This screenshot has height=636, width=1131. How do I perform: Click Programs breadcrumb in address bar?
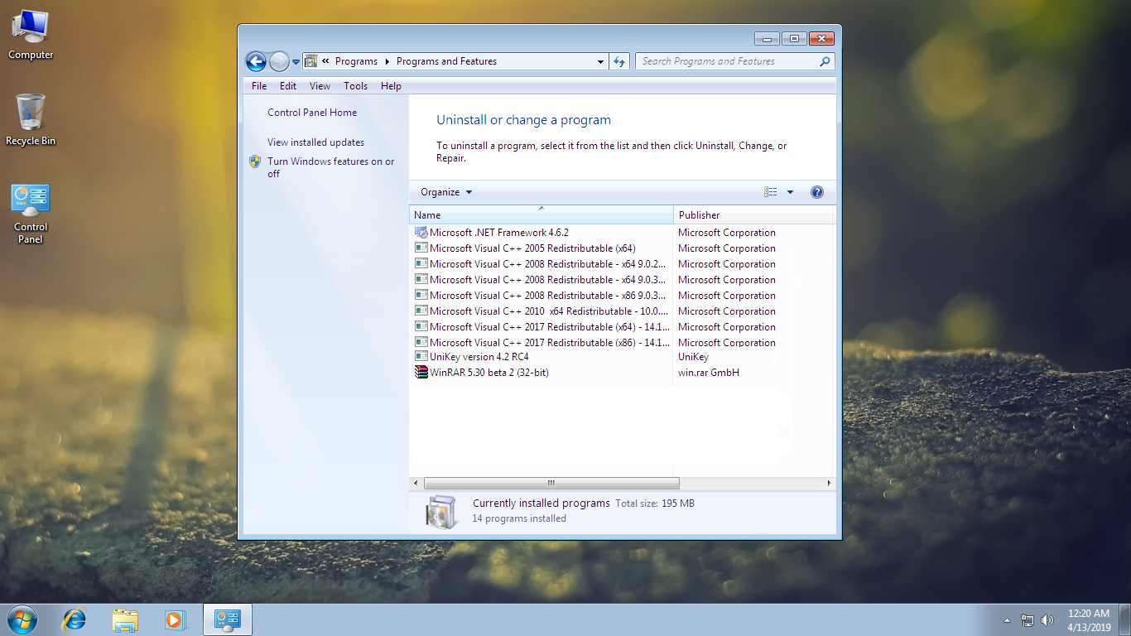click(x=356, y=61)
